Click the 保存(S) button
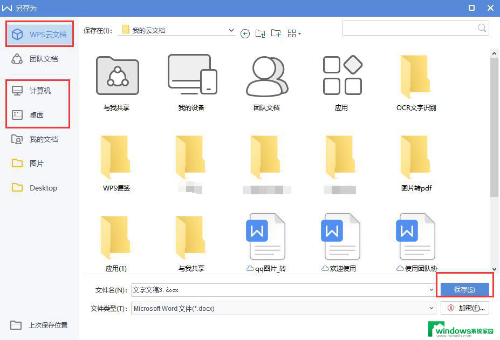500x340 pixels. [464, 290]
